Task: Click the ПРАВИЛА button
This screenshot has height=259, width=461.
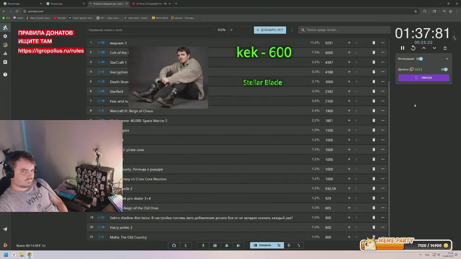Action: [263, 245]
